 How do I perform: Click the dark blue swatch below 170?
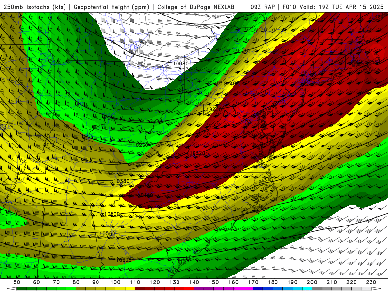tap(258, 289)
